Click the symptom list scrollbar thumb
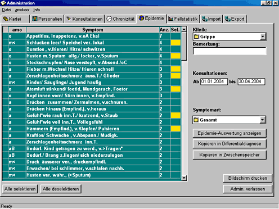 [184, 46]
